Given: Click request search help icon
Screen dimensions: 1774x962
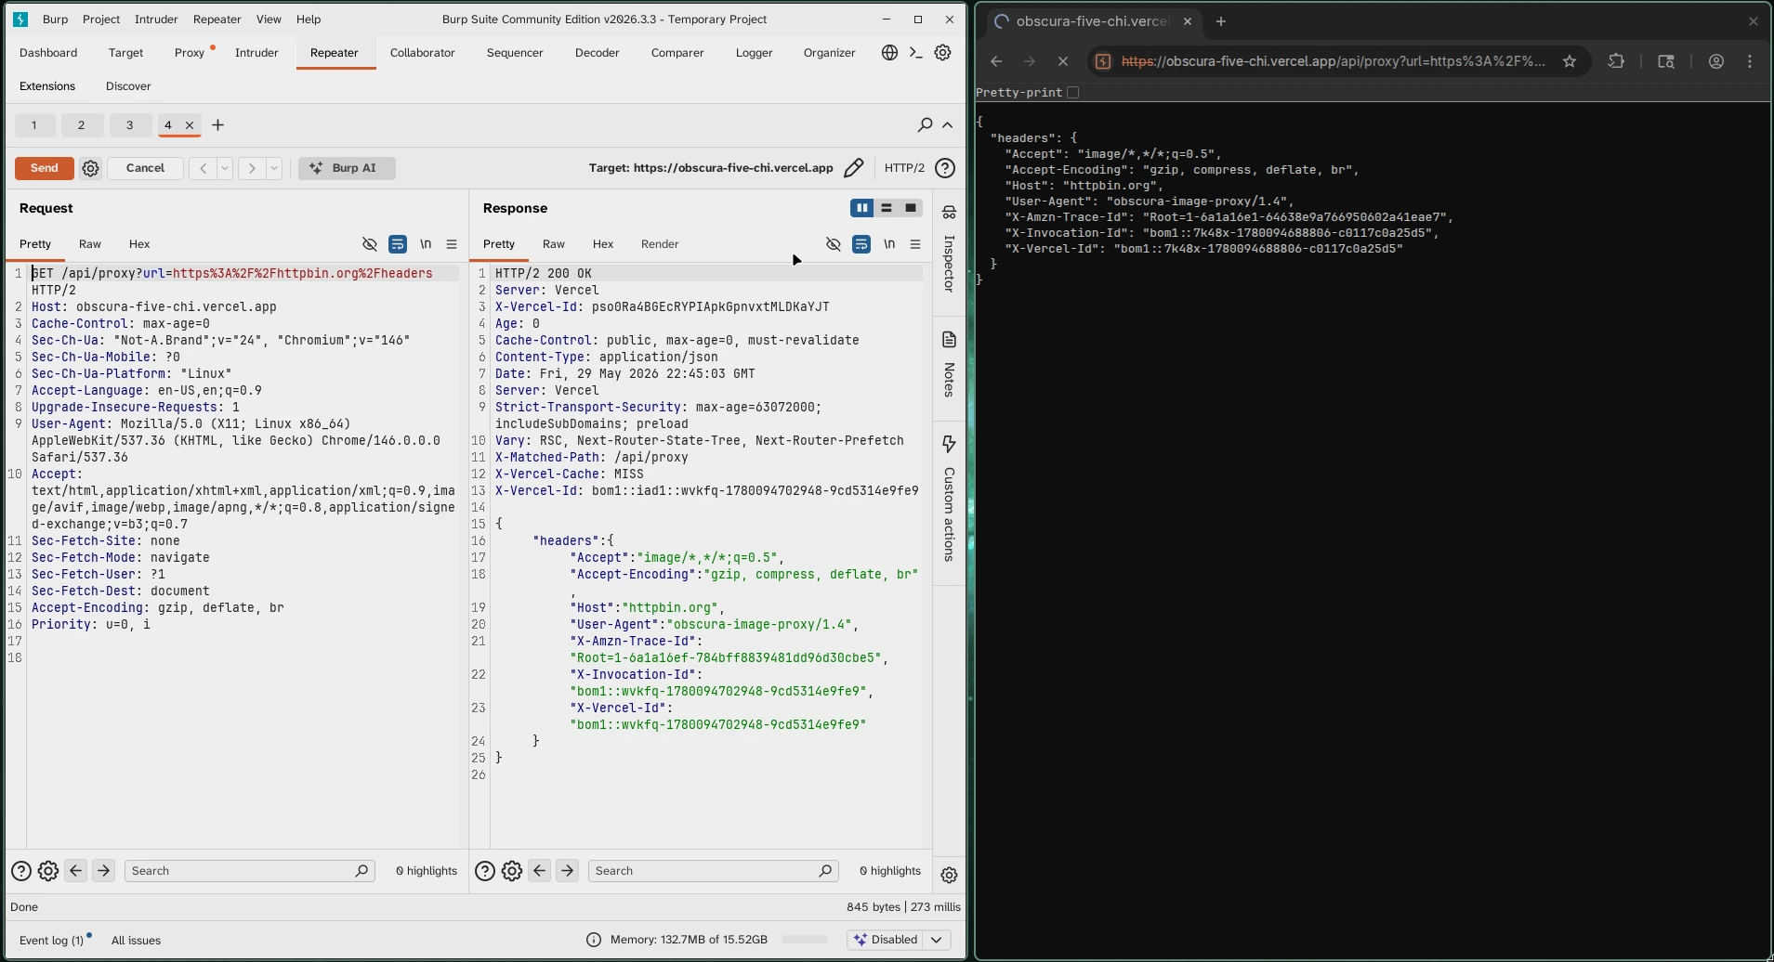Looking at the screenshot, I should point(20,871).
